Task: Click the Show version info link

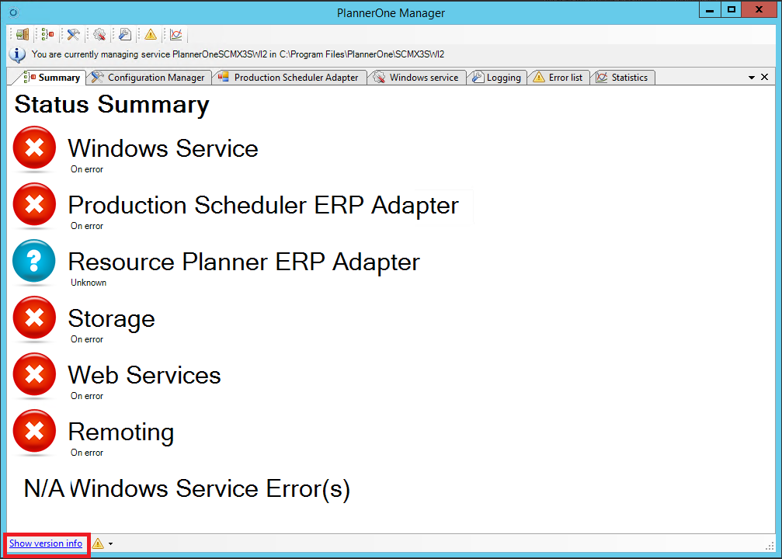Action: (46, 543)
